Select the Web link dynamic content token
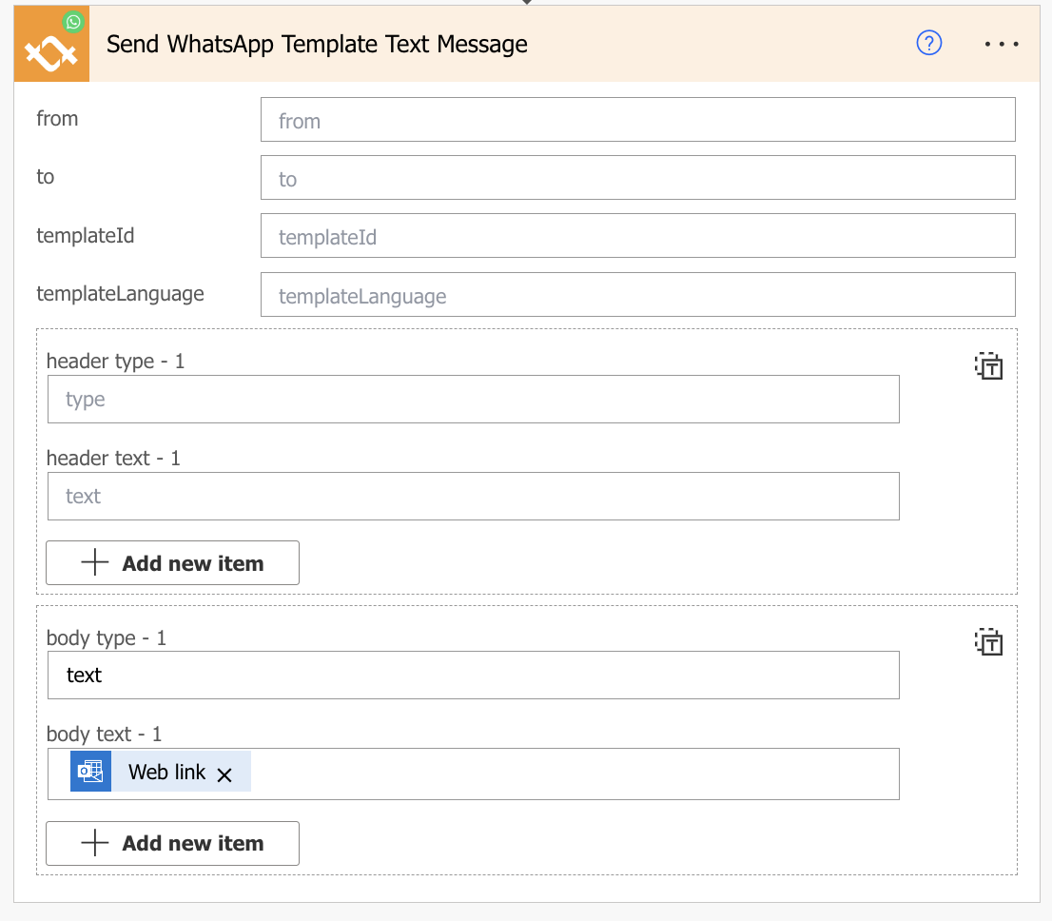Image resolution: width=1052 pixels, height=921 pixels. click(x=166, y=773)
